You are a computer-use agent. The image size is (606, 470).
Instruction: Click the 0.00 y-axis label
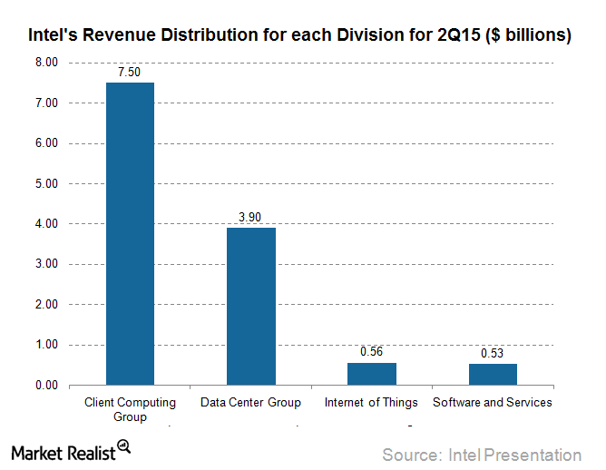click(x=47, y=385)
